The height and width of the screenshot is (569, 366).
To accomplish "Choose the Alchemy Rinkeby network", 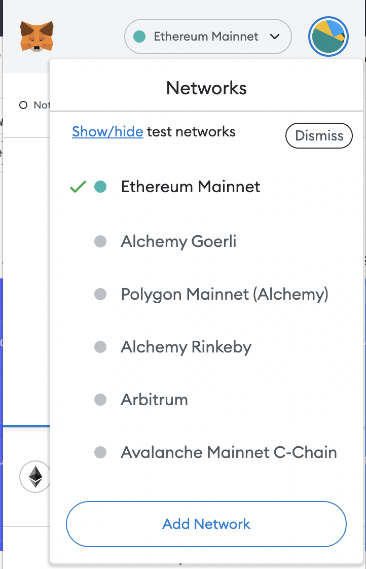I will click(186, 347).
